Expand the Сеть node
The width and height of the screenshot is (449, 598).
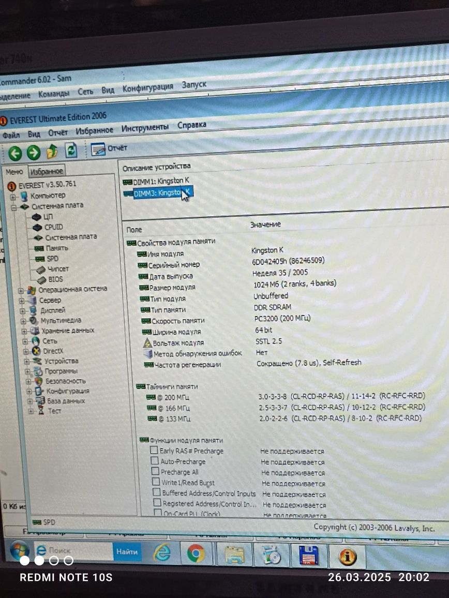tap(25, 341)
